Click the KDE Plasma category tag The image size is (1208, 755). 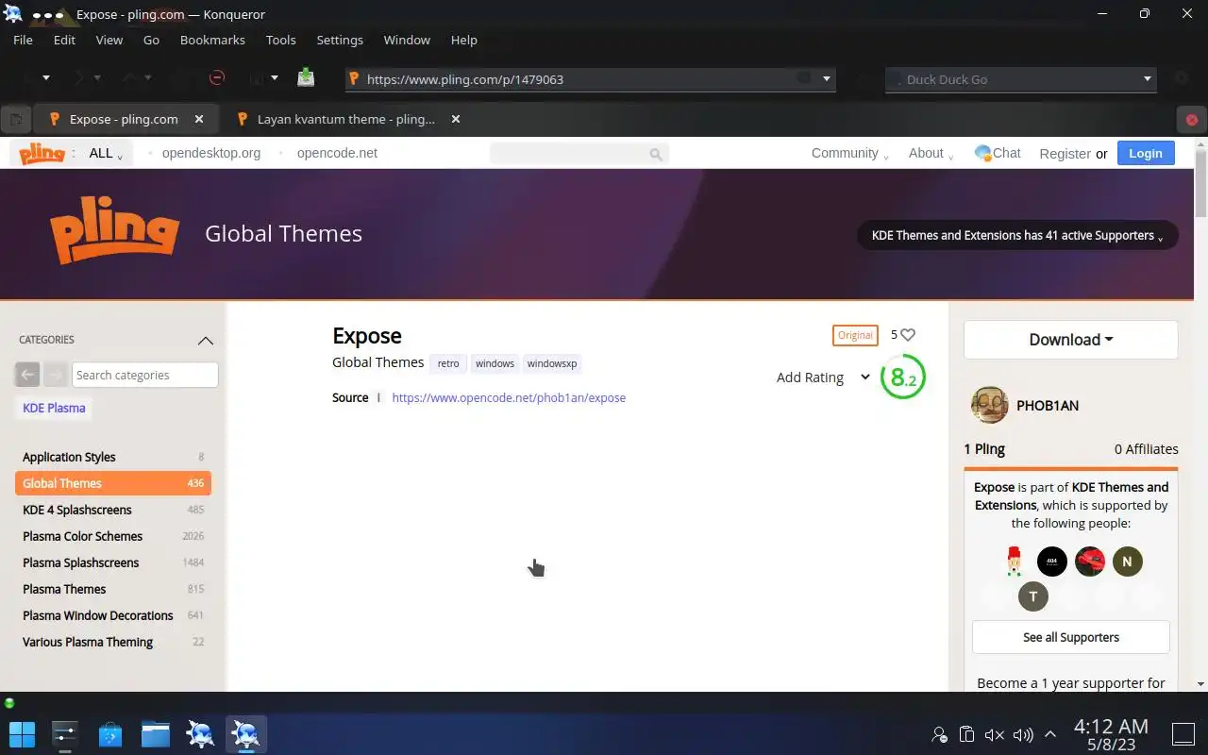click(54, 408)
